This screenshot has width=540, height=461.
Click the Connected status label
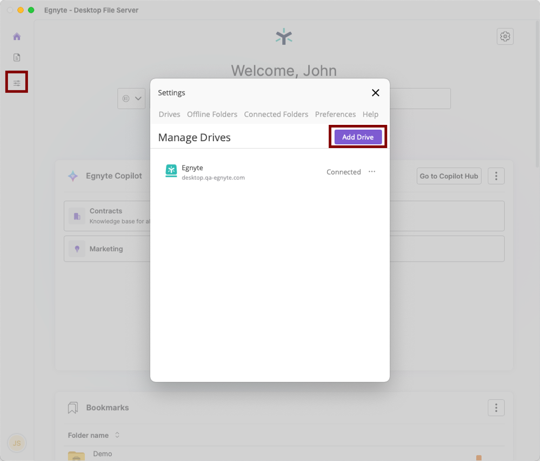coord(343,172)
